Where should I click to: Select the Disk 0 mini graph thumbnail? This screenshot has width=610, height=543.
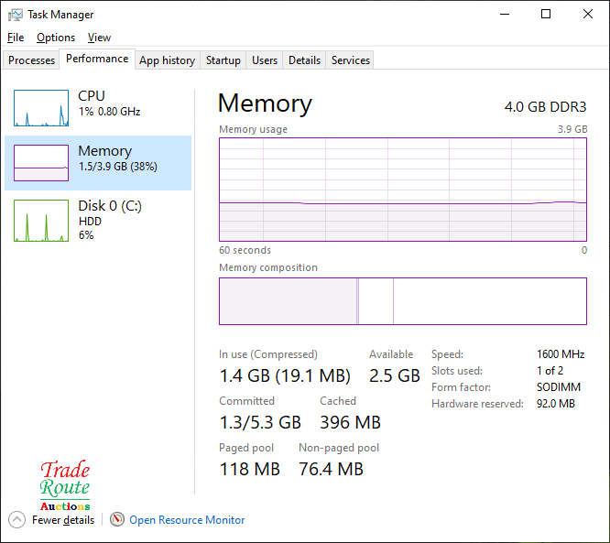point(41,221)
